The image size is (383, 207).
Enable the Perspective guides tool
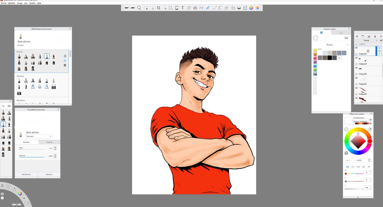(x=195, y=8)
